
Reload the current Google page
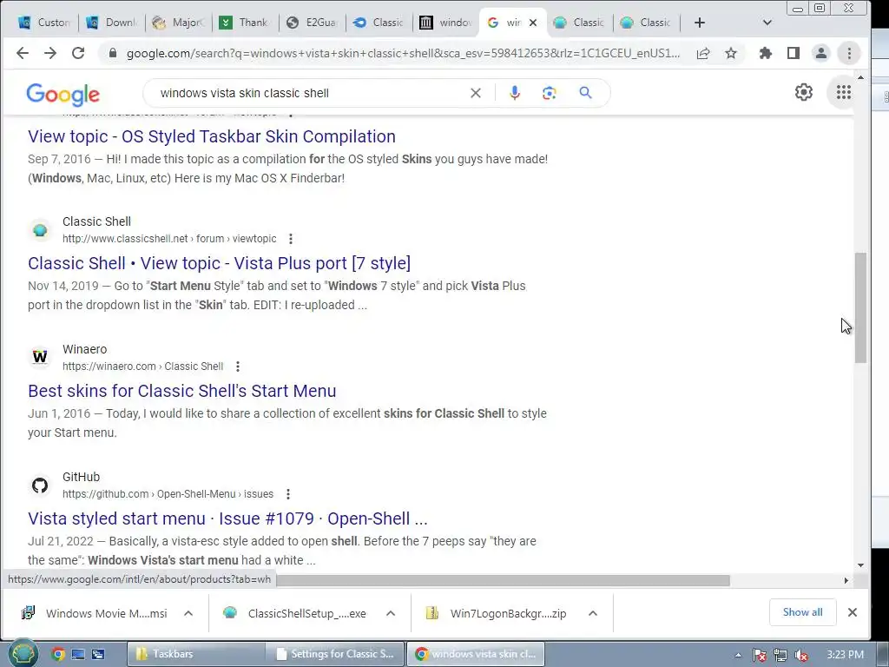pyautogui.click(x=77, y=53)
